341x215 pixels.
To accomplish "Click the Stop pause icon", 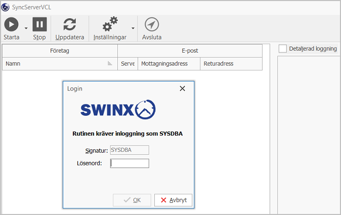I will [39, 24].
